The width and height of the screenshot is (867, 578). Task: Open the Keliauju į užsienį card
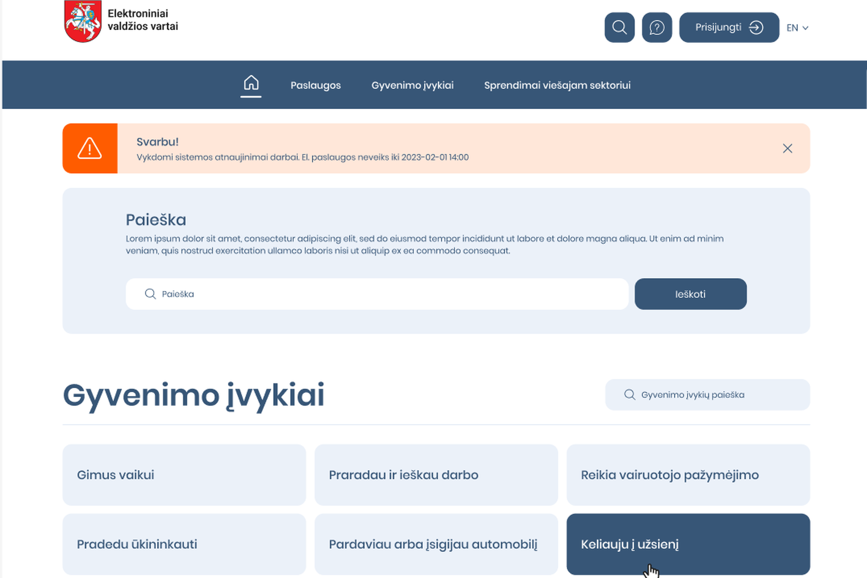click(688, 544)
